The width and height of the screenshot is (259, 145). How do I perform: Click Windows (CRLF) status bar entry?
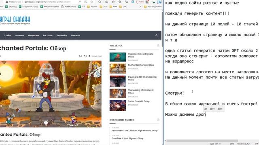(x=244, y=144)
